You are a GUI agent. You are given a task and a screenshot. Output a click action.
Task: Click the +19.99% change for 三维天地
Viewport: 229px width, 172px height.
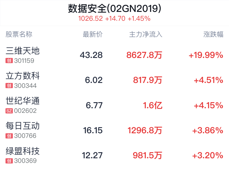tap(206, 55)
